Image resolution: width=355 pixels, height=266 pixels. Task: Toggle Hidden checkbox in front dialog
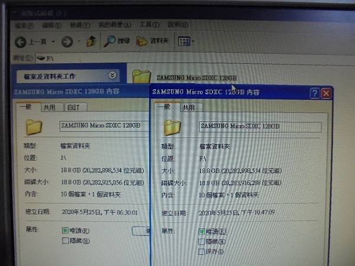(x=201, y=241)
